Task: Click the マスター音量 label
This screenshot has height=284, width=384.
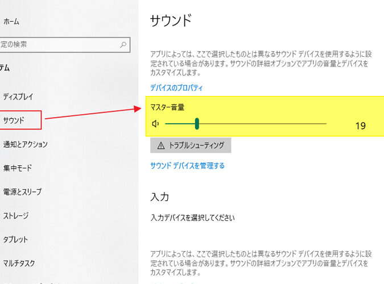Action: [x=167, y=107]
